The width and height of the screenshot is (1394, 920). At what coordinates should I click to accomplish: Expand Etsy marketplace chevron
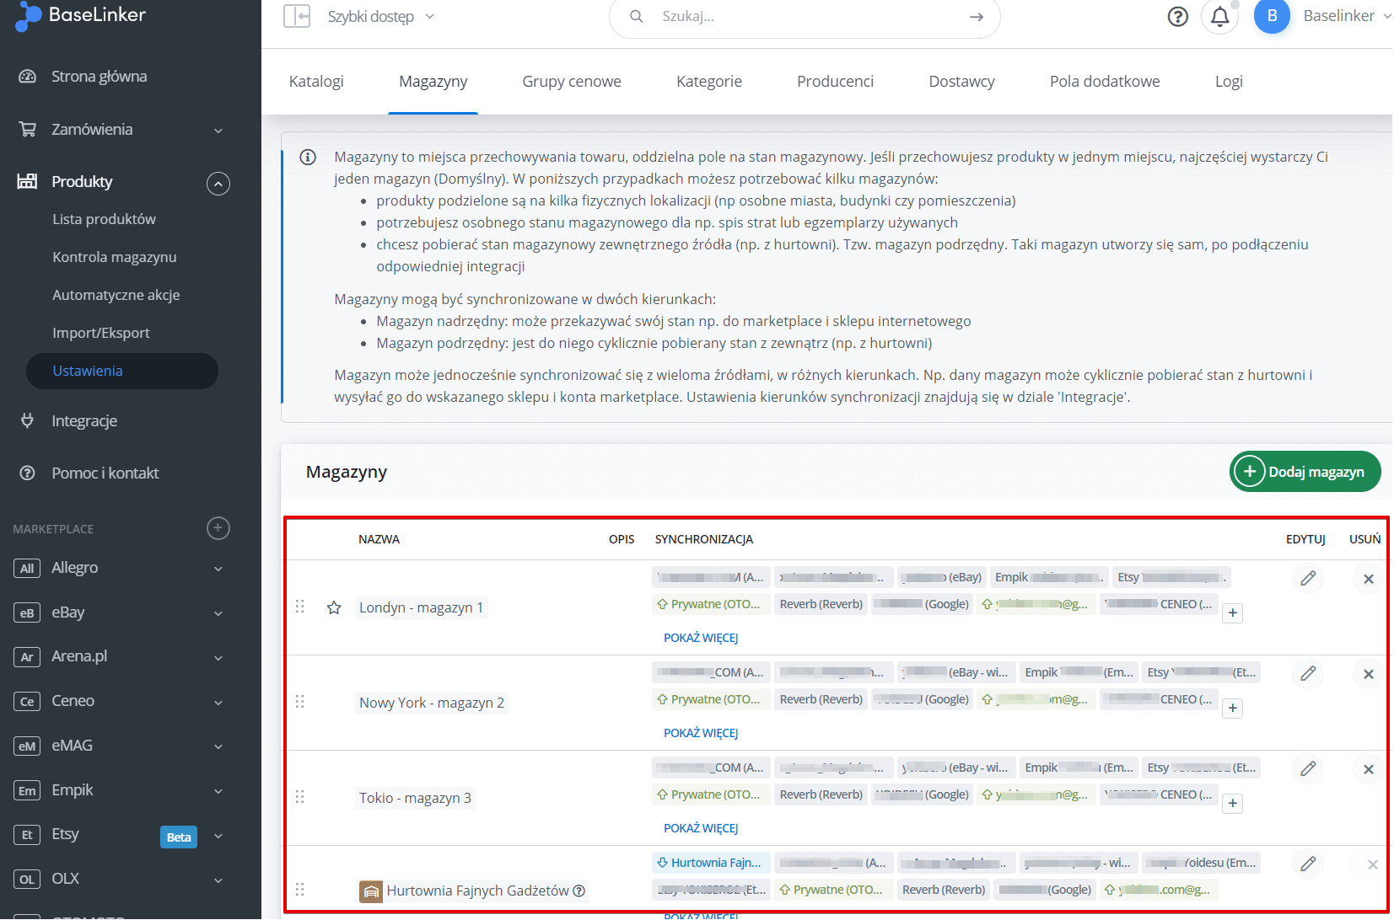click(218, 836)
